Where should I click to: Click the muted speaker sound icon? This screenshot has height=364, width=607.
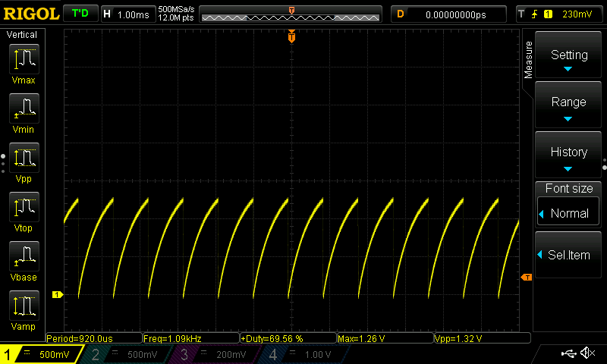point(587,353)
